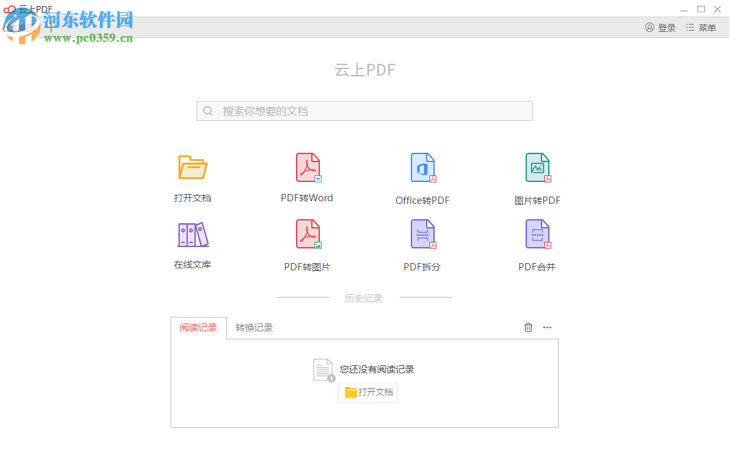Click the 打开文档 folder icon
The height and width of the screenshot is (449, 730).
tap(192, 167)
